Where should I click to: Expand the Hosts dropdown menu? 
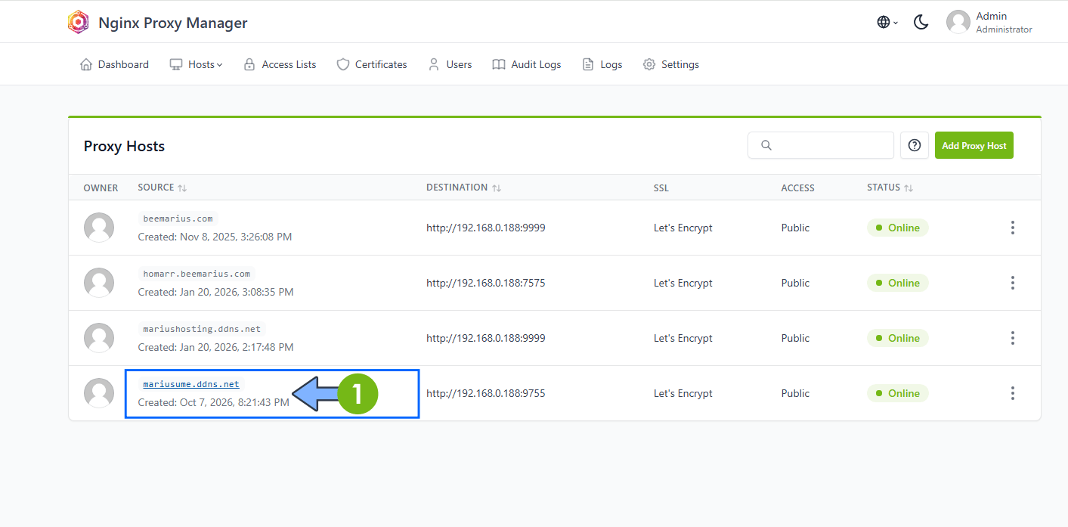197,64
